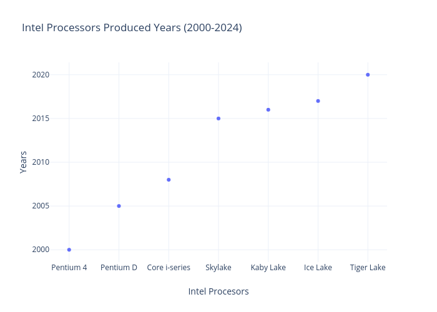Click the Tiger Lake data point
This screenshot has width=437, height=312.
click(x=368, y=75)
